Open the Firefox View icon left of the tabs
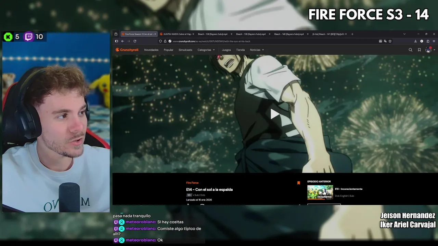This screenshot has height=246, width=438. pyautogui.click(x=116, y=34)
